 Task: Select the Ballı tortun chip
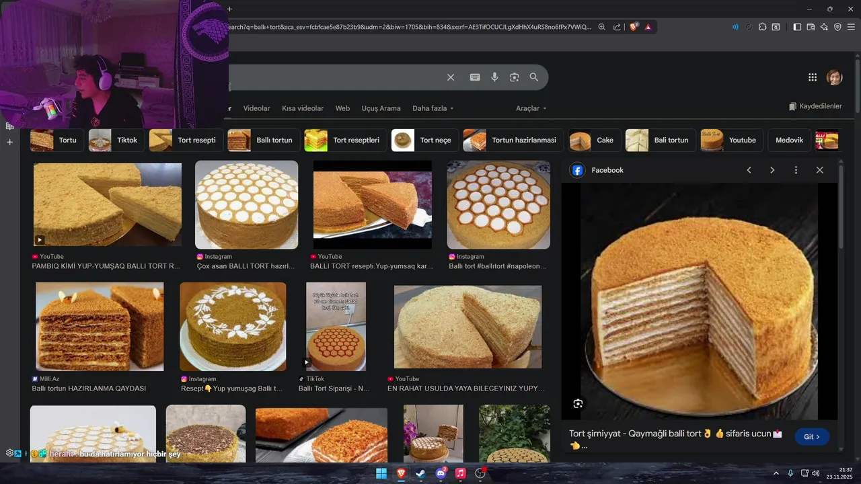tap(263, 140)
